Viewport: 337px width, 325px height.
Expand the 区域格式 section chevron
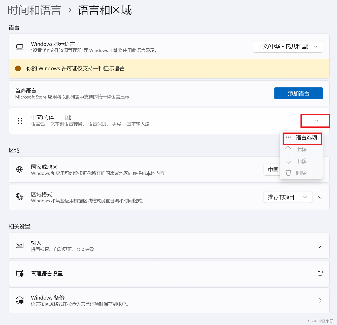coord(320,197)
